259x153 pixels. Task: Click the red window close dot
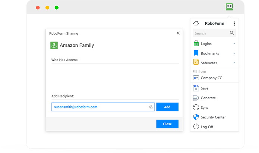pyautogui.click(x=38, y=7)
